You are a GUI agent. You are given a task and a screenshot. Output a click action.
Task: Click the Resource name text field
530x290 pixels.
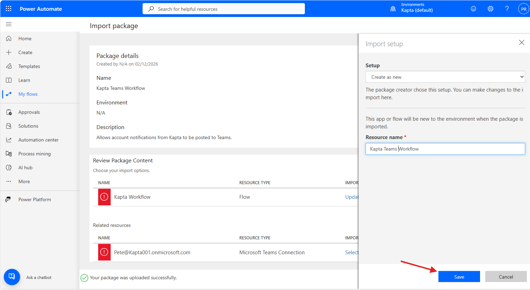(x=445, y=149)
